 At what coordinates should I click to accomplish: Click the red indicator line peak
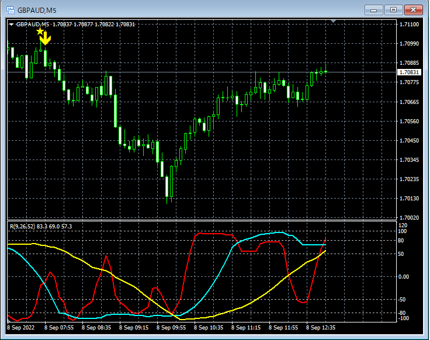200,233
